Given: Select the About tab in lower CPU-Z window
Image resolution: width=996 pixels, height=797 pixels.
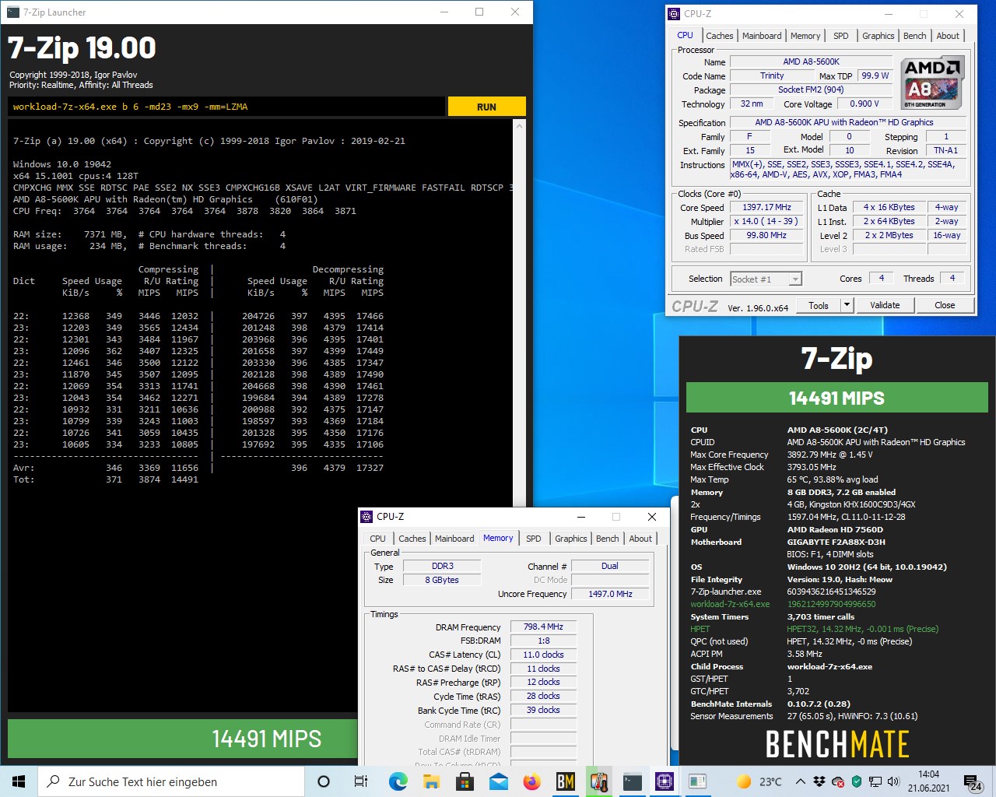Looking at the screenshot, I should tap(640, 539).
